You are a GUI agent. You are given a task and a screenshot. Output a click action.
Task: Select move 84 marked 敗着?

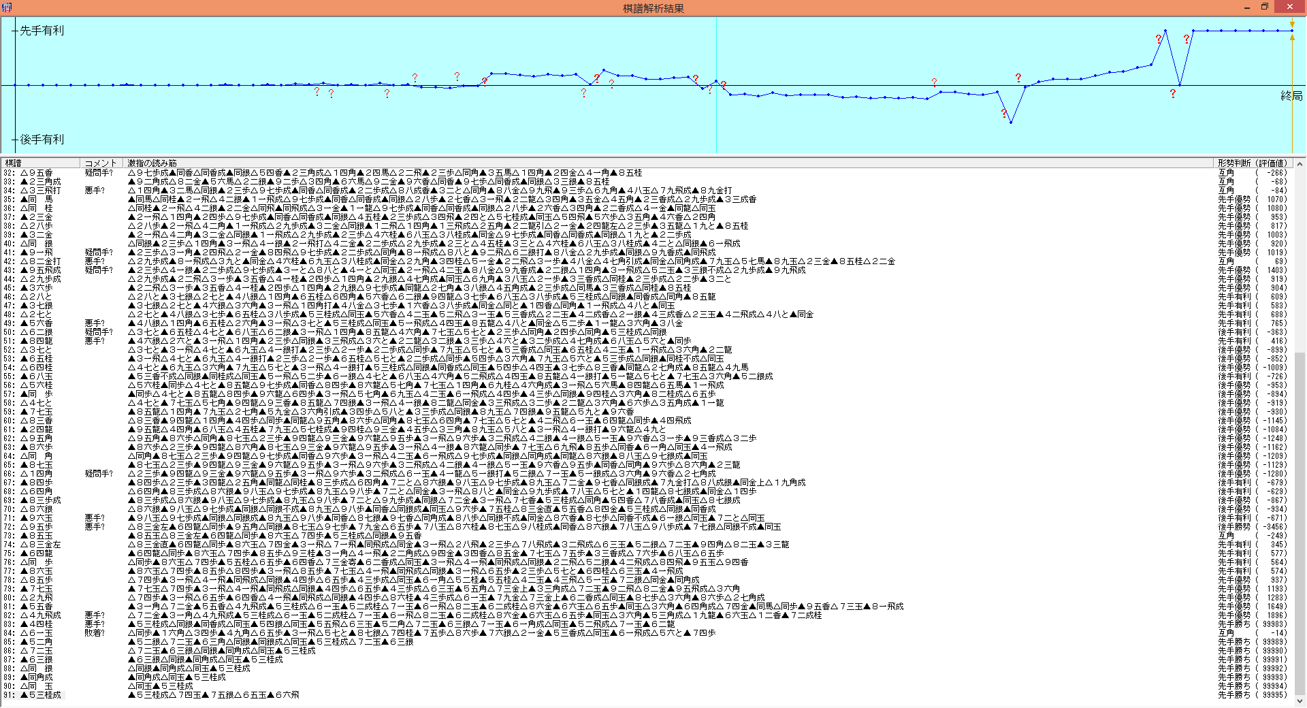tap(37, 633)
